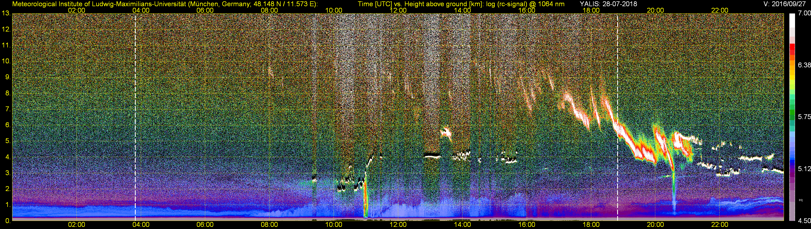
Task: Click the 12 km height axis label
Action: [6, 29]
